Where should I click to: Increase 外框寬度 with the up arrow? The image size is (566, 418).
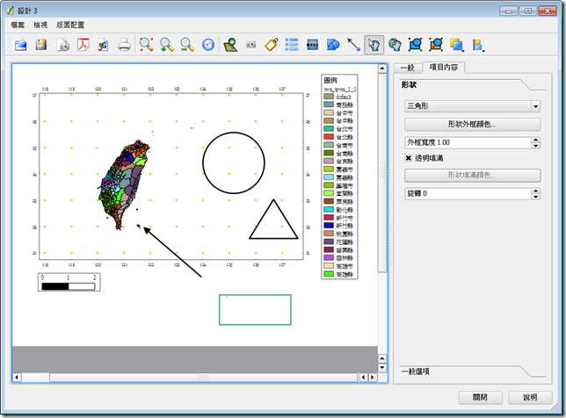coord(536,140)
